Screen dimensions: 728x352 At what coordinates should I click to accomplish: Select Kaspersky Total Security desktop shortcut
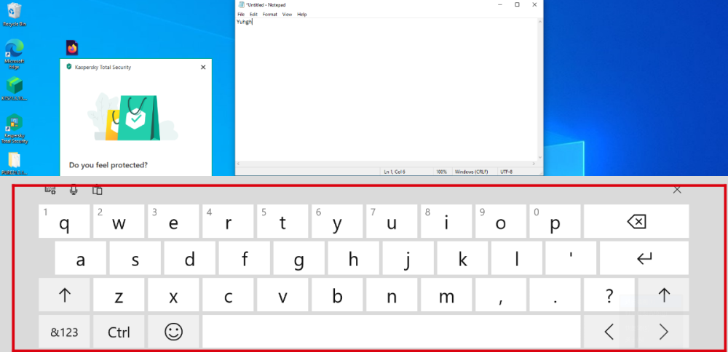tap(15, 129)
